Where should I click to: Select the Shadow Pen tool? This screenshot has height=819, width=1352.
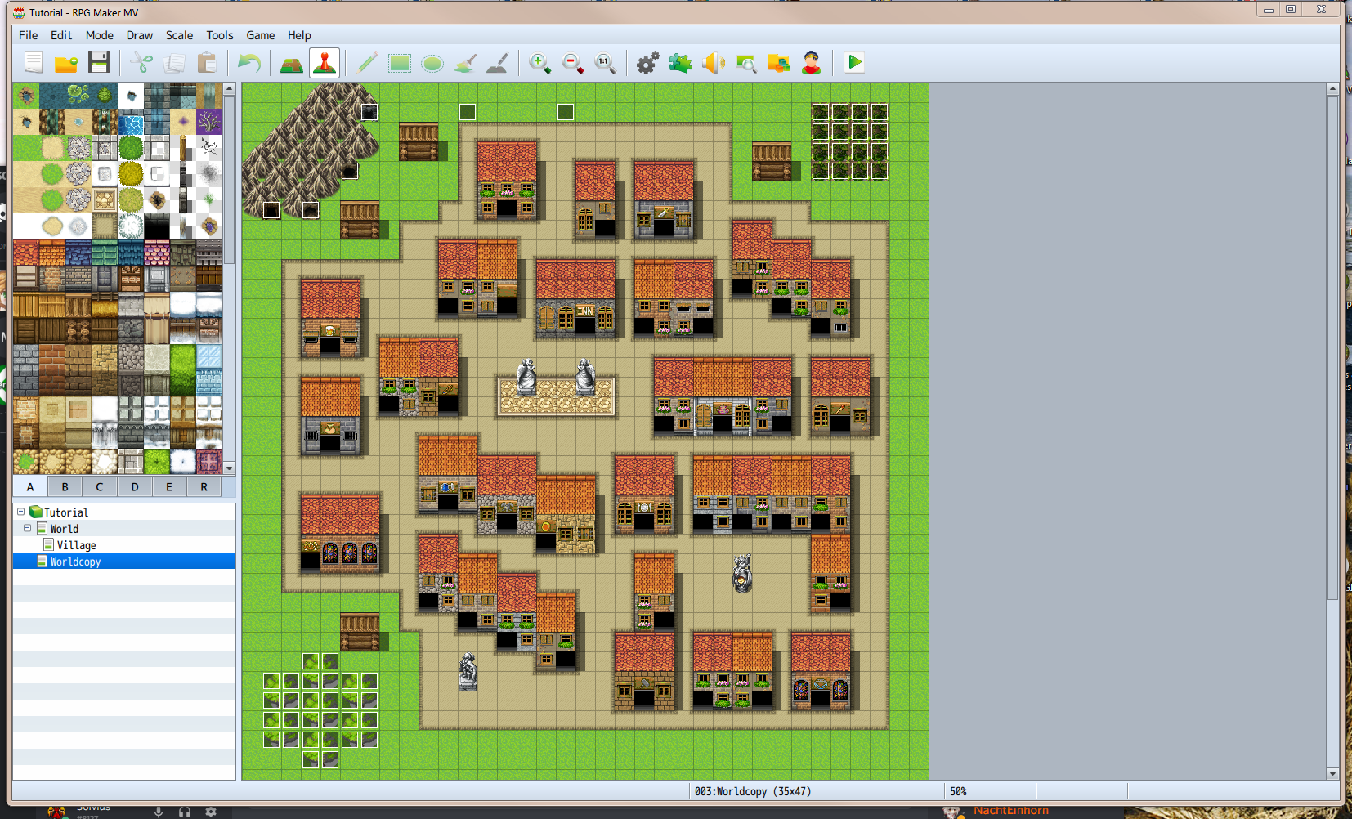[498, 63]
